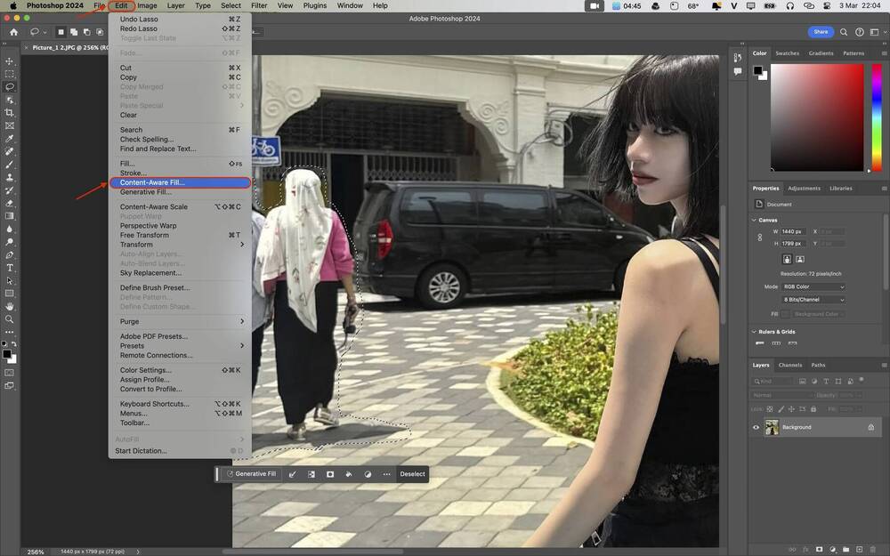Select the Pen tool
Screen dimensions: 890x556
pos(9,255)
